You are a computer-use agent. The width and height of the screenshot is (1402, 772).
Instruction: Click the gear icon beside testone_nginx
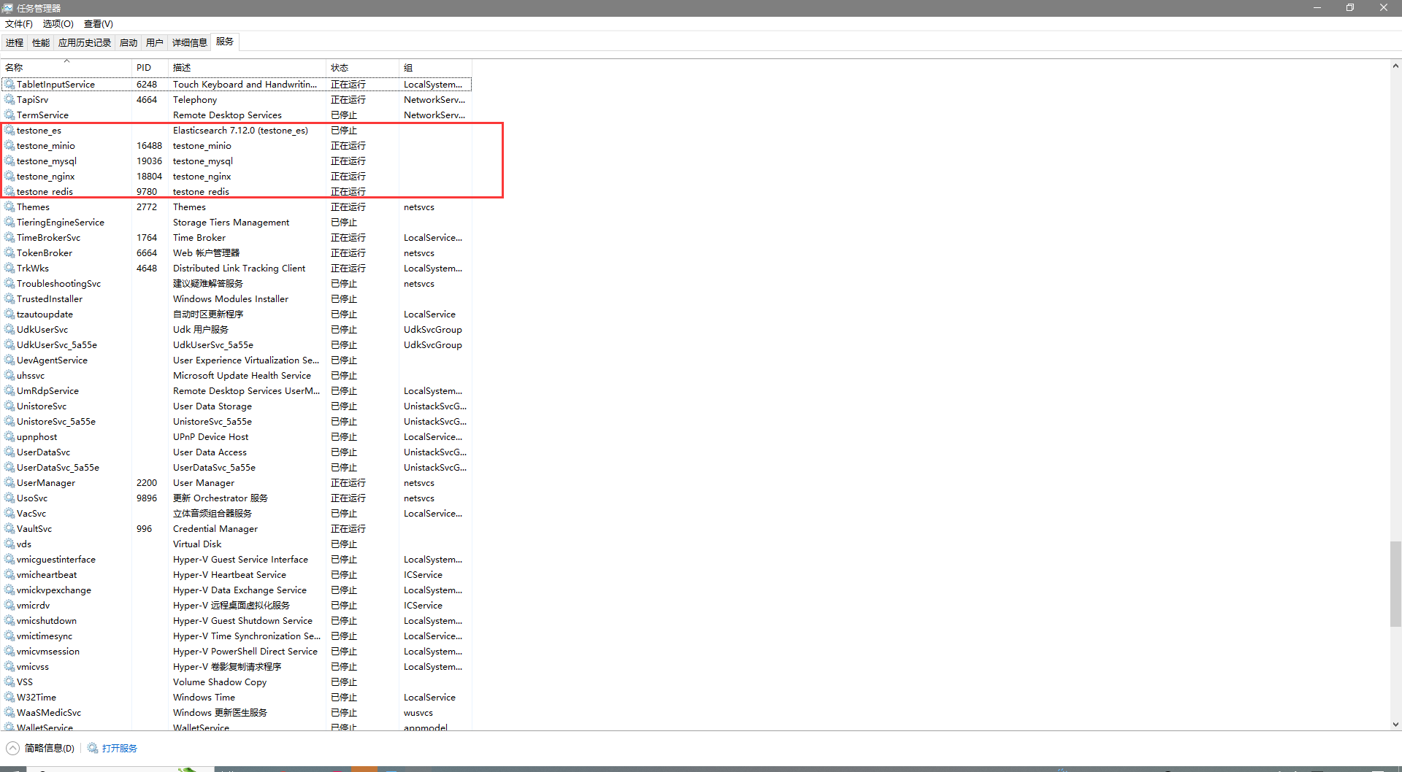9,177
